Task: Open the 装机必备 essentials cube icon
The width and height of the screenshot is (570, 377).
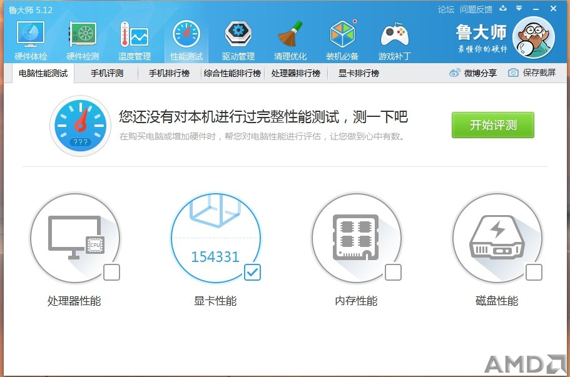Action: (x=342, y=41)
